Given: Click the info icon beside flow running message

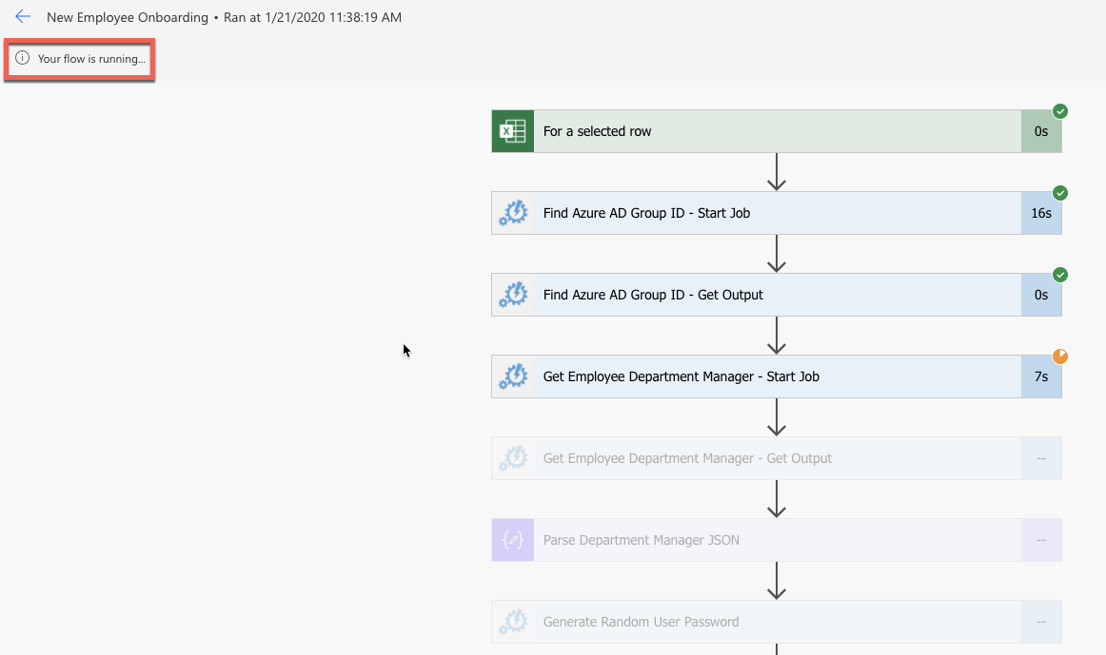Looking at the screenshot, I should tap(23, 58).
